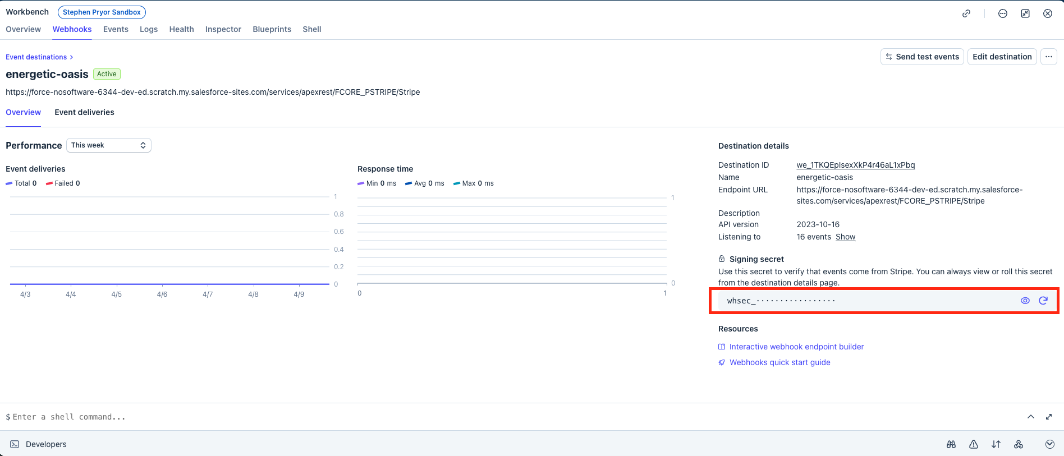Click the Developers label in bottom bar

coord(46,444)
